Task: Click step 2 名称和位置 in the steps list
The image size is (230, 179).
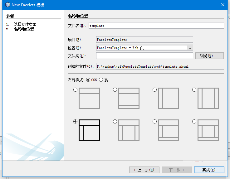Action: pos(24,29)
